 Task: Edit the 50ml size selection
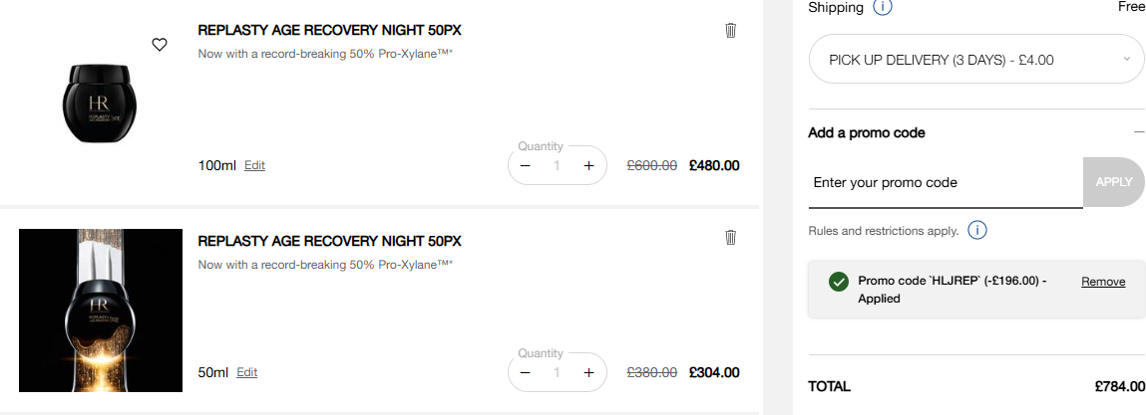pyautogui.click(x=246, y=372)
